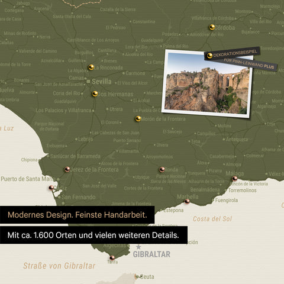The width and height of the screenshot is (284, 284).
Task: Click the 'Los Palacios y Villafranca' label
Action: [x=63, y=111]
